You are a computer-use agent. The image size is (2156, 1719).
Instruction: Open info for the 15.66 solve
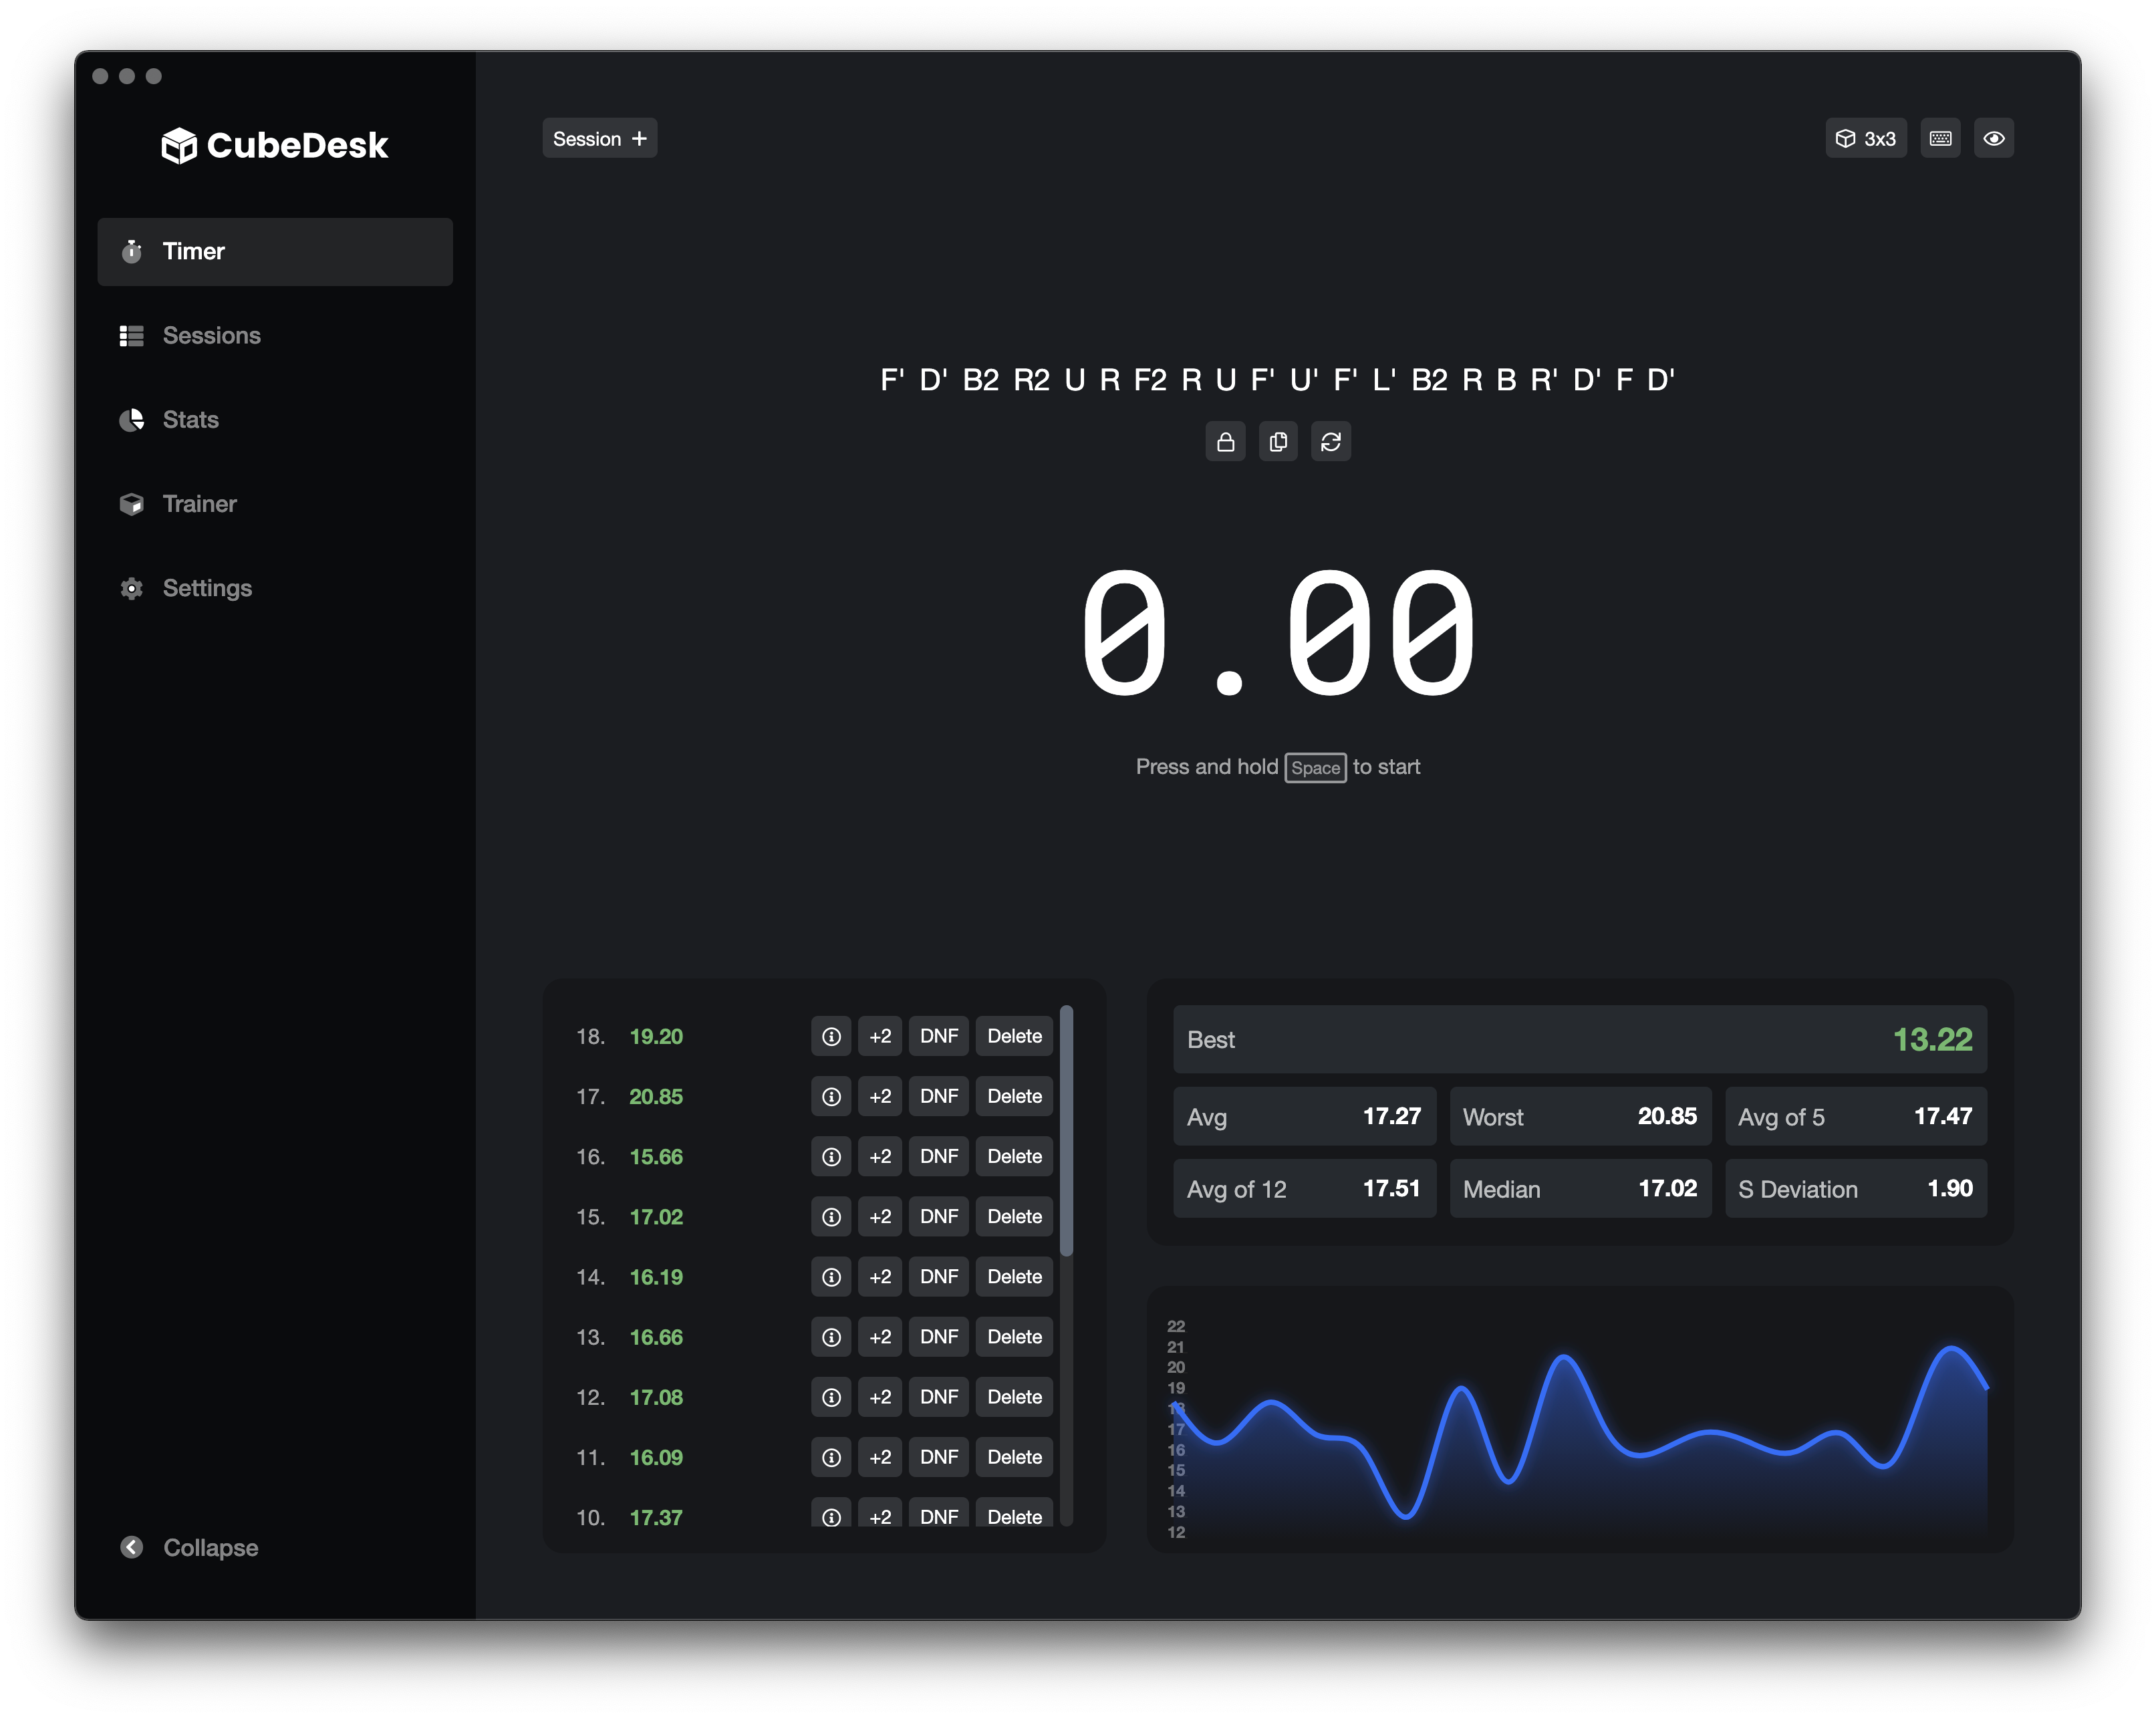[x=831, y=1157]
